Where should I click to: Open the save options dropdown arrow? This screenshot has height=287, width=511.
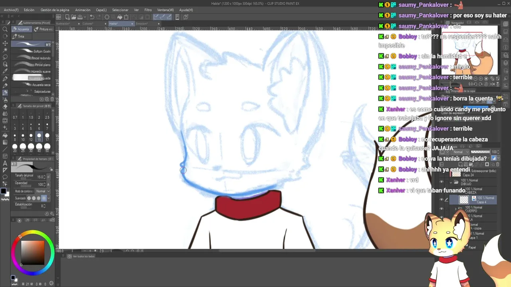tap(85, 17)
